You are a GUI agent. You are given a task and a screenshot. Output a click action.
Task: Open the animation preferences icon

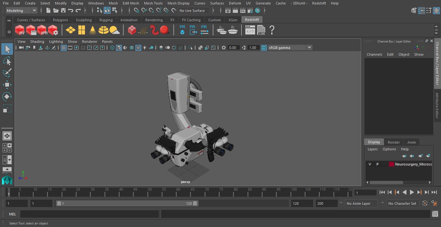tap(434, 203)
